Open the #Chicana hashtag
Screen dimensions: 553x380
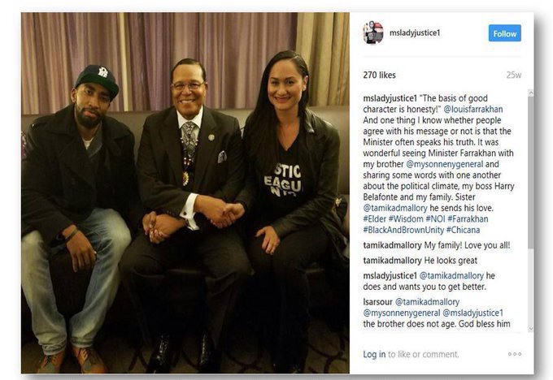click(463, 230)
